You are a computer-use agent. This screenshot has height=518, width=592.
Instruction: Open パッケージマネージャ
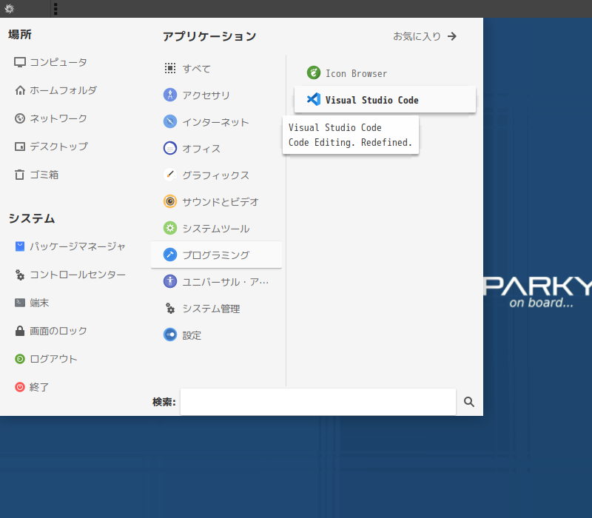pyautogui.click(x=70, y=246)
